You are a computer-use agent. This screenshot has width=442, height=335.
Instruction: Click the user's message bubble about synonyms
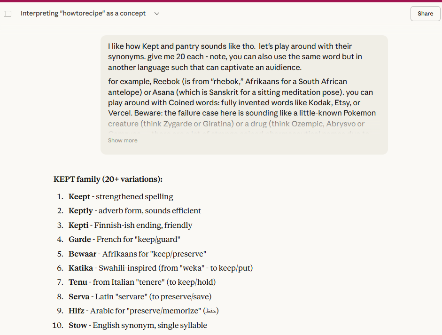click(243, 85)
